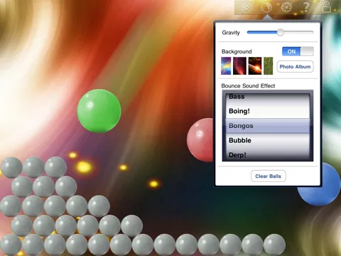Pick the Bass sound effect
341x256 pixels.
pos(268,97)
